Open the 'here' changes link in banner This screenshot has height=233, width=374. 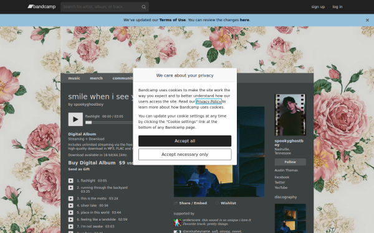(244, 20)
